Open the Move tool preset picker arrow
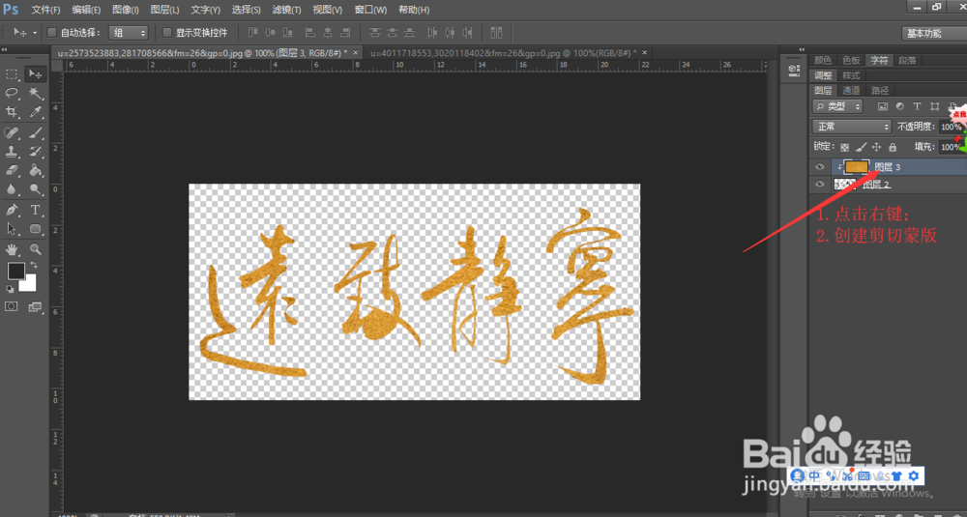Viewport: 967px width, 517px height. [35, 33]
